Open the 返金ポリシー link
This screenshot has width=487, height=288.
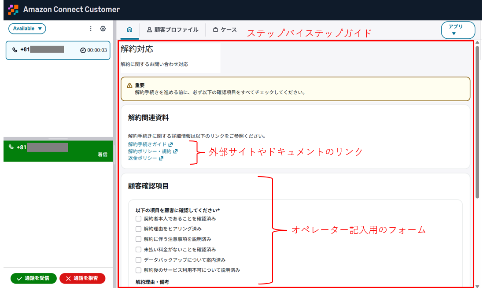143,158
